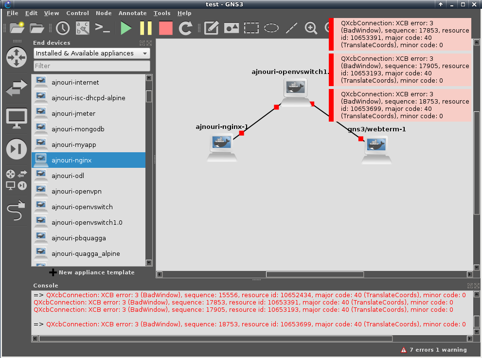Close the End devices panel

[149, 43]
